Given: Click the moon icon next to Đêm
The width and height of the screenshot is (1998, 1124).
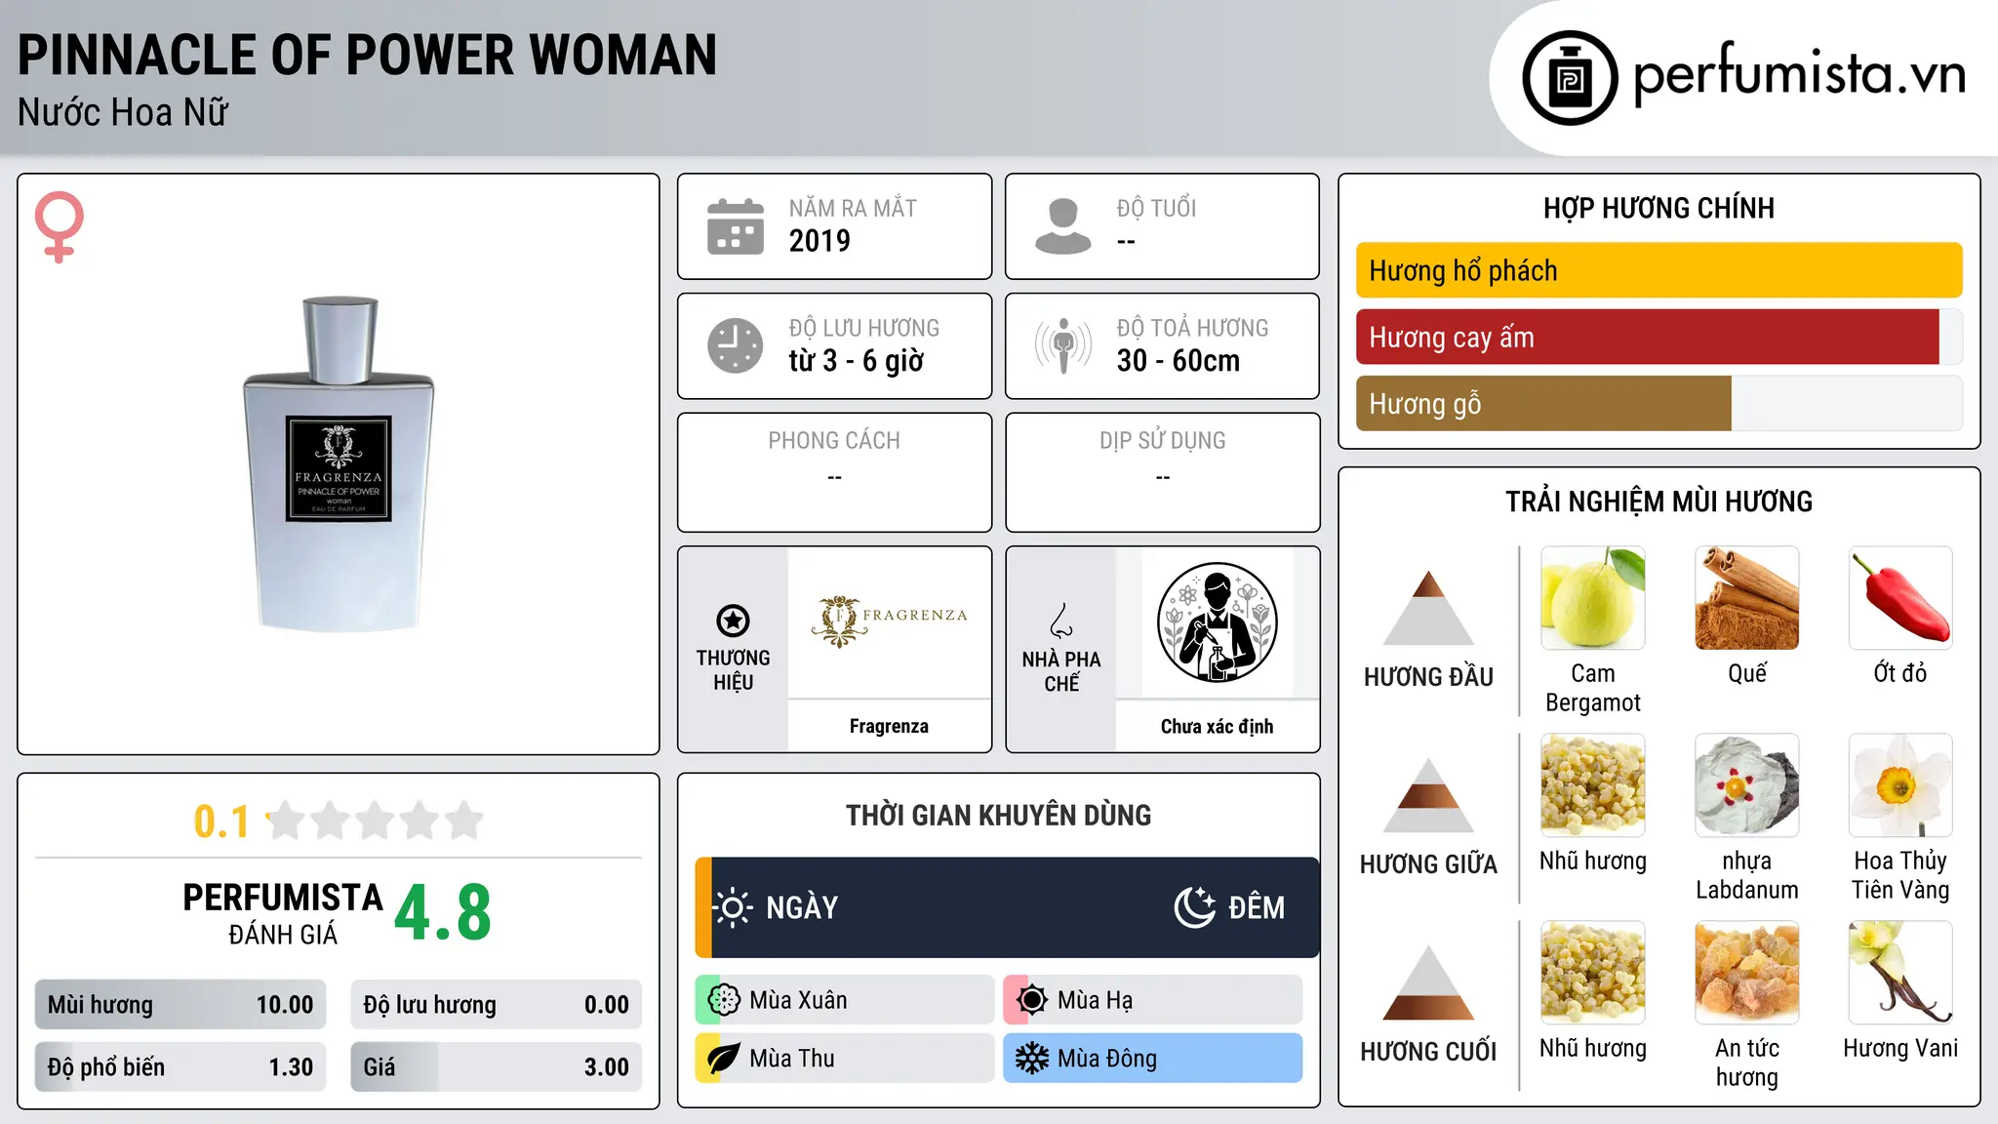Looking at the screenshot, I should click(x=1195, y=907).
